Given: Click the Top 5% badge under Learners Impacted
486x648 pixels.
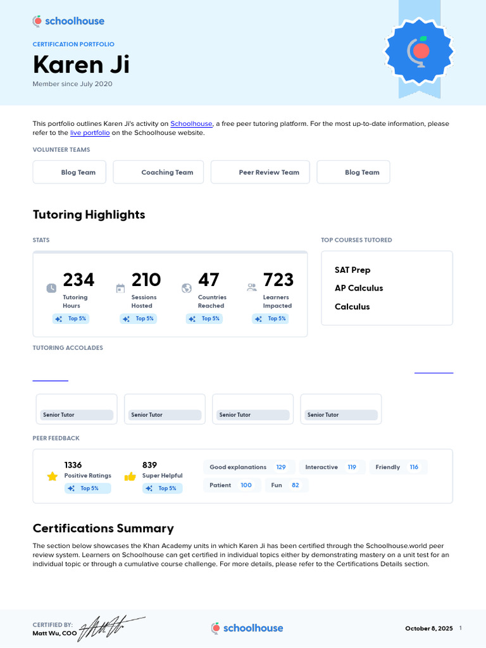Looking at the screenshot, I should (x=270, y=319).
